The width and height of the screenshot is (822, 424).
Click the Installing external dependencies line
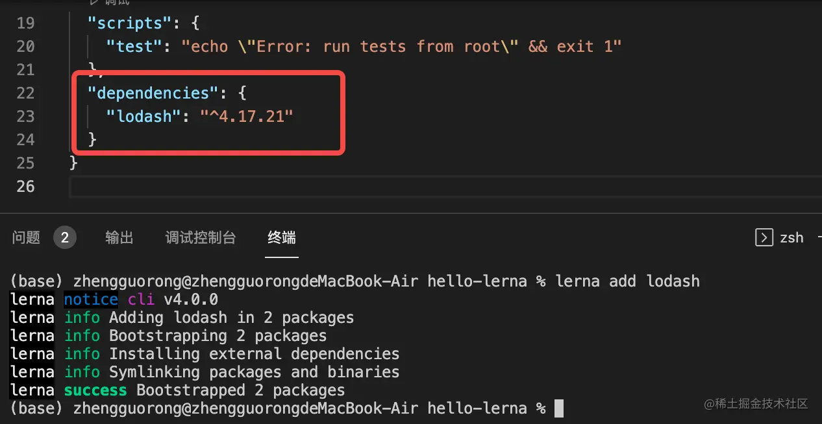tap(205, 354)
